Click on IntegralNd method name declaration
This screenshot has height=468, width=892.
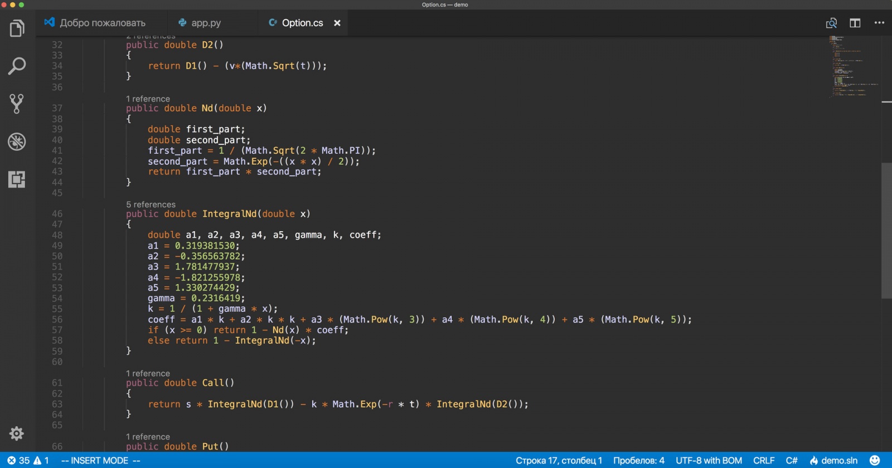tap(229, 214)
